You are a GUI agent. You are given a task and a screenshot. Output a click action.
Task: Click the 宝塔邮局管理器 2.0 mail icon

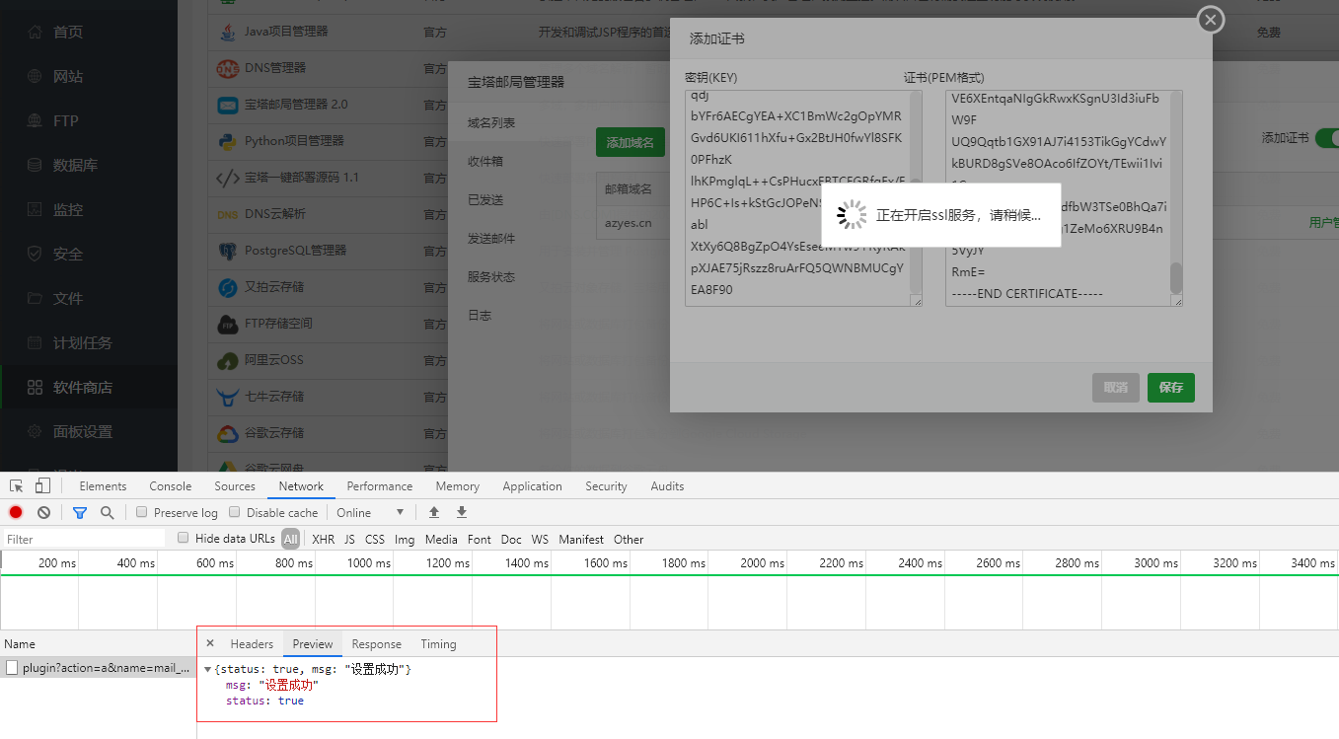tap(228, 105)
